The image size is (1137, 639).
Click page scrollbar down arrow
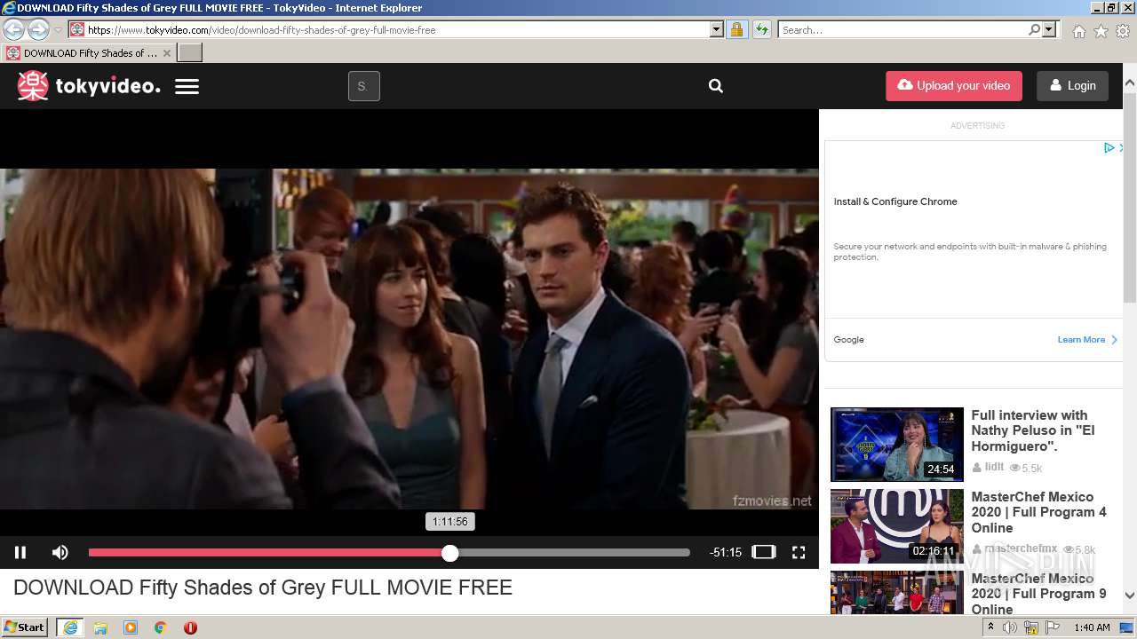(1130, 596)
